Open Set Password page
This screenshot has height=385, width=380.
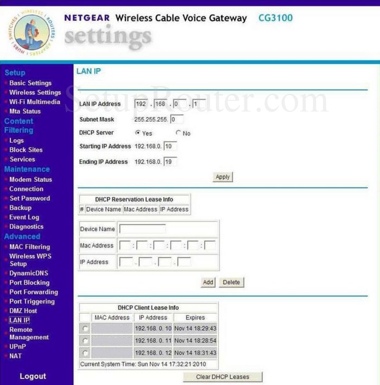click(x=30, y=198)
